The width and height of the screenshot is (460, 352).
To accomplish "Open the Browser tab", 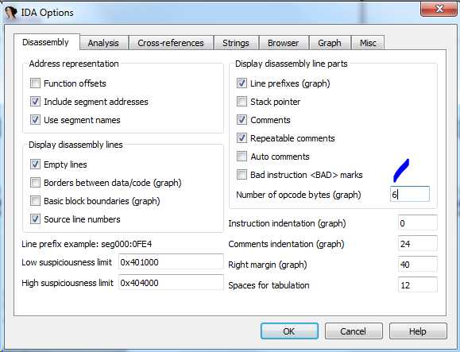I will [x=283, y=43].
